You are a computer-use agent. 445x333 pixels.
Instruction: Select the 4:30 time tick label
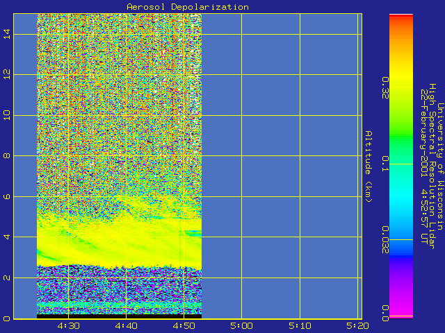68,325
